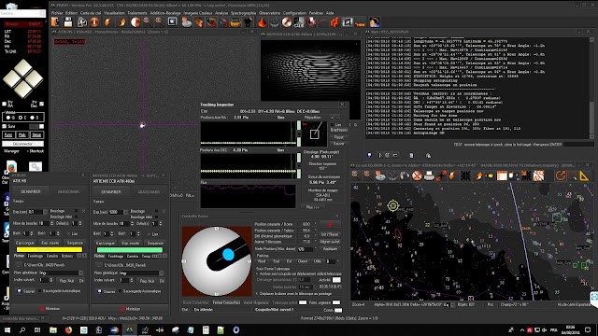Enable Sauvegarde Automatique in ATIK HS panel

click(x=40, y=291)
